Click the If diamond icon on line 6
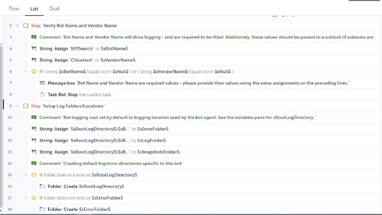 [34, 72]
